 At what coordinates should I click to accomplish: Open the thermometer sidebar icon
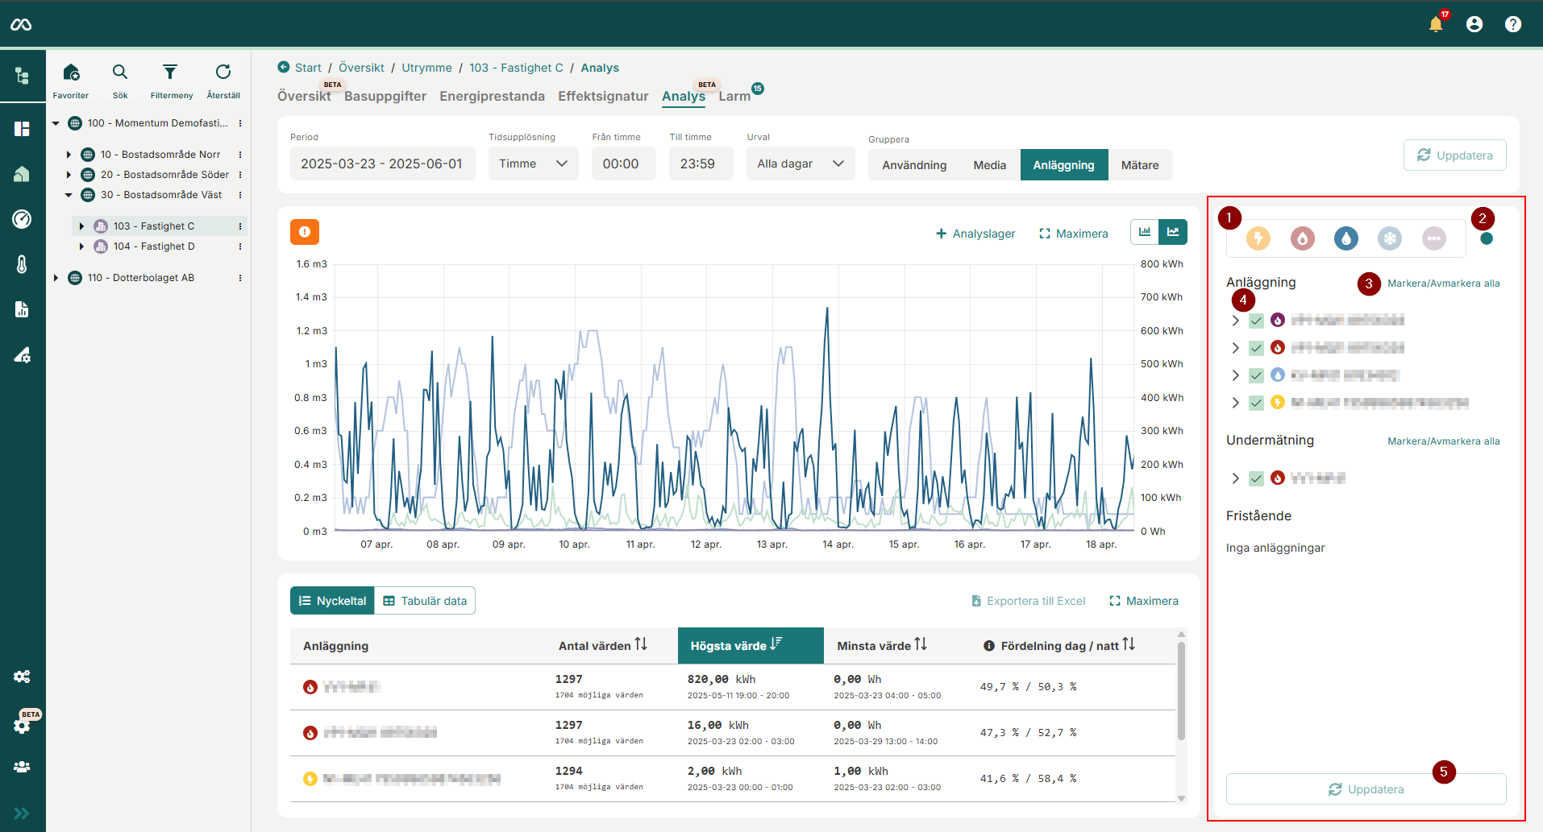point(22,264)
